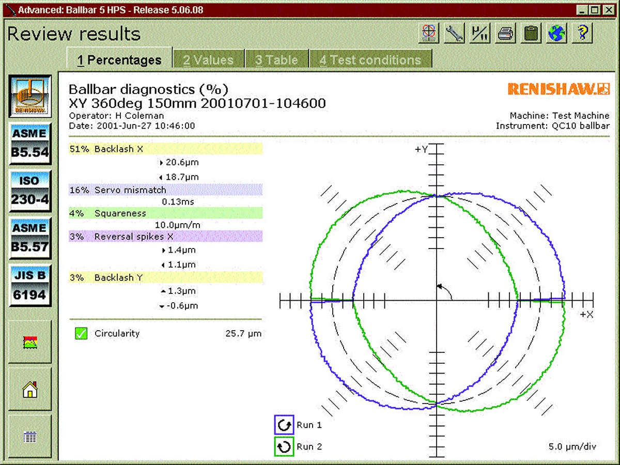Switch to the Values tab
This screenshot has width=620, height=465.
tap(208, 60)
